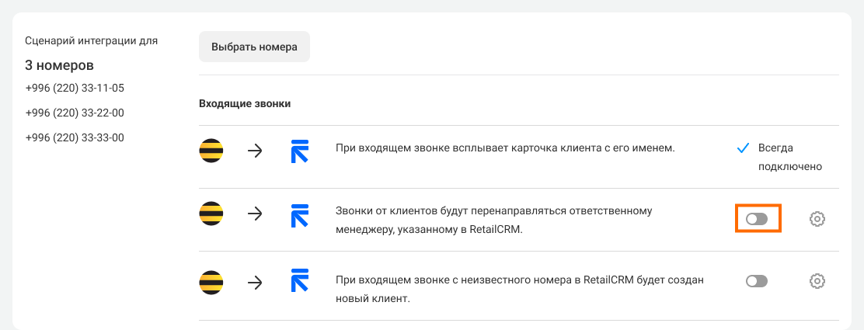Click the blue checkmark next to Всегда подключено

click(743, 148)
